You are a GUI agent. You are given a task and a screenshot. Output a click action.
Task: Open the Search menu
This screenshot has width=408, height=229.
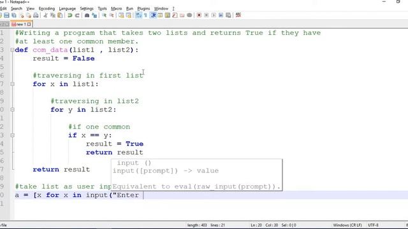(x=17, y=8)
